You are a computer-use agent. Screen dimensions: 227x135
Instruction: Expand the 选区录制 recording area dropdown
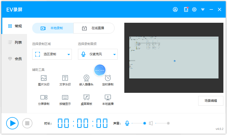pos(52,54)
